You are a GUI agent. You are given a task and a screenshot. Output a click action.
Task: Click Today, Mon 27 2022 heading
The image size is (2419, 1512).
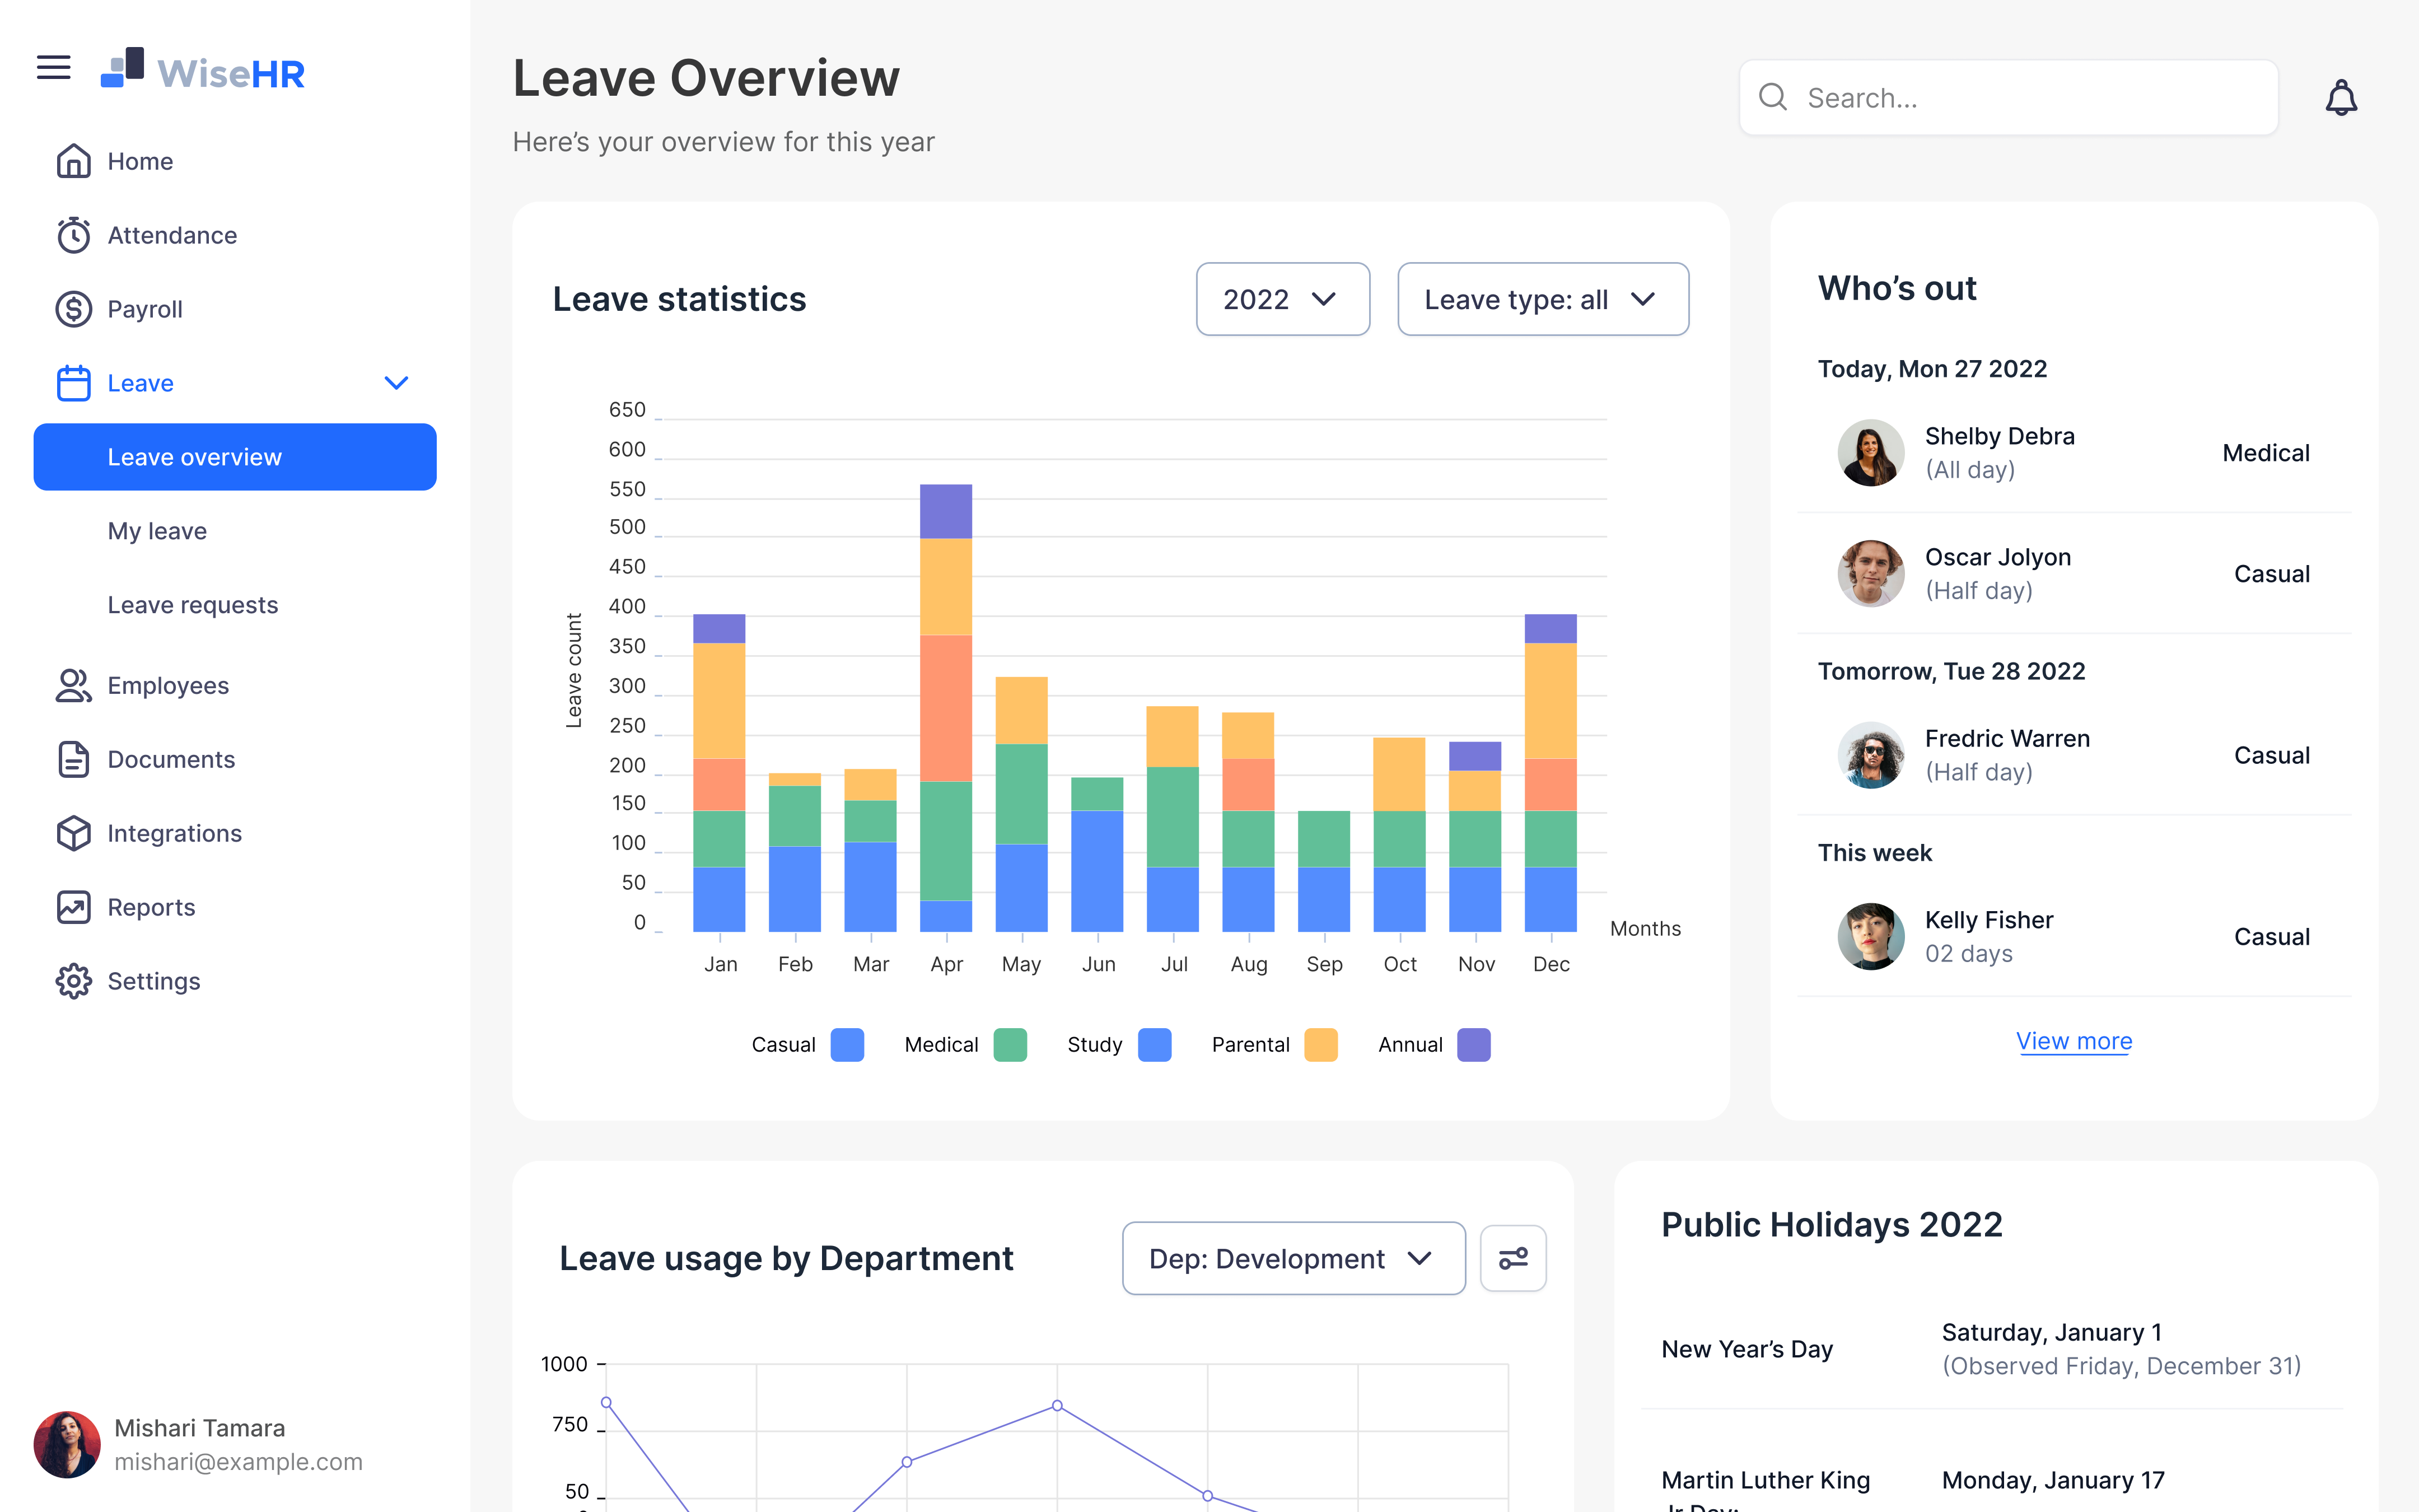[1931, 369]
